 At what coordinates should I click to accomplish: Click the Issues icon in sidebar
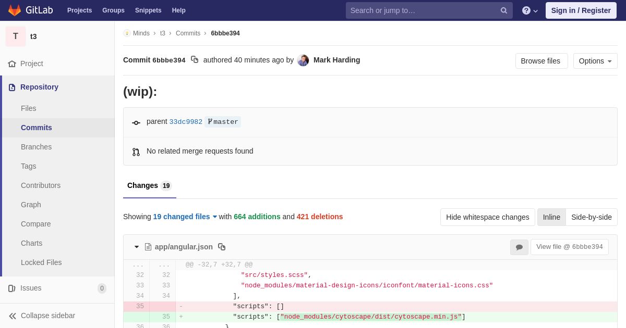[x=12, y=288]
